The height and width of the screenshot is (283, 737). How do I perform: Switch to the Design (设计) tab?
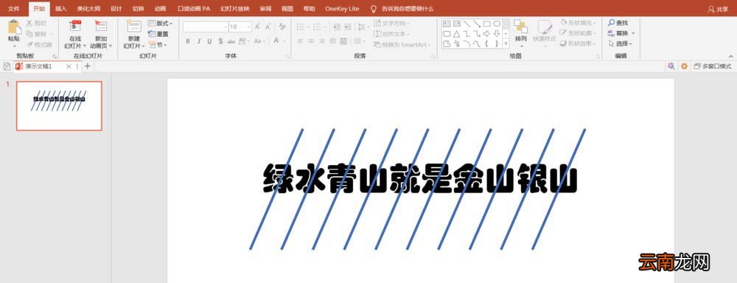click(116, 9)
